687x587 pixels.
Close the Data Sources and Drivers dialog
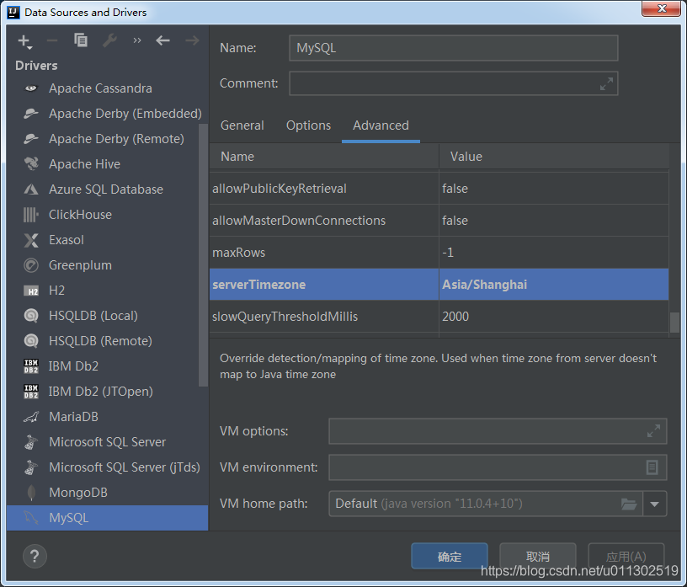[x=662, y=8]
